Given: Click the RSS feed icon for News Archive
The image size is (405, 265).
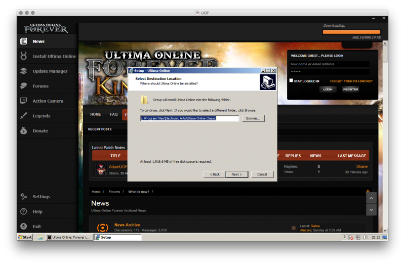Looking at the screenshot, I should (x=294, y=228).
